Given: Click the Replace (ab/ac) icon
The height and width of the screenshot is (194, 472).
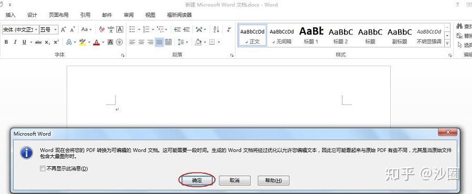Looking at the screenshot, I should click(x=459, y=36).
